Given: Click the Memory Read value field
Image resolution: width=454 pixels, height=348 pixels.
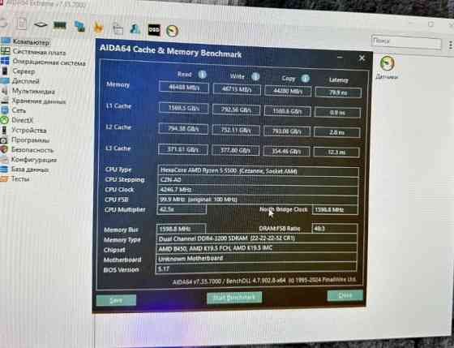Looking at the screenshot, I should (183, 87).
